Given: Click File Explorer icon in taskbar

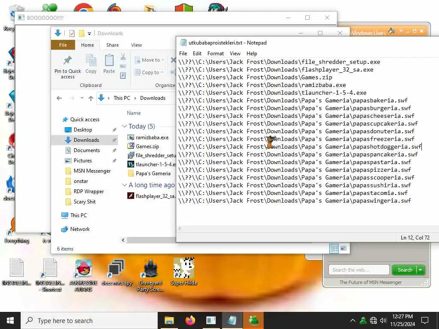Looking at the screenshot, I should click(x=169, y=320).
